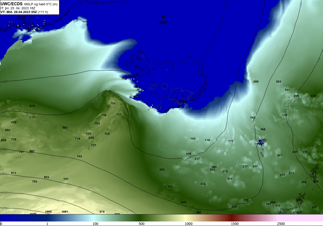Click the value 269 east of Iceland

(x=256, y=82)
